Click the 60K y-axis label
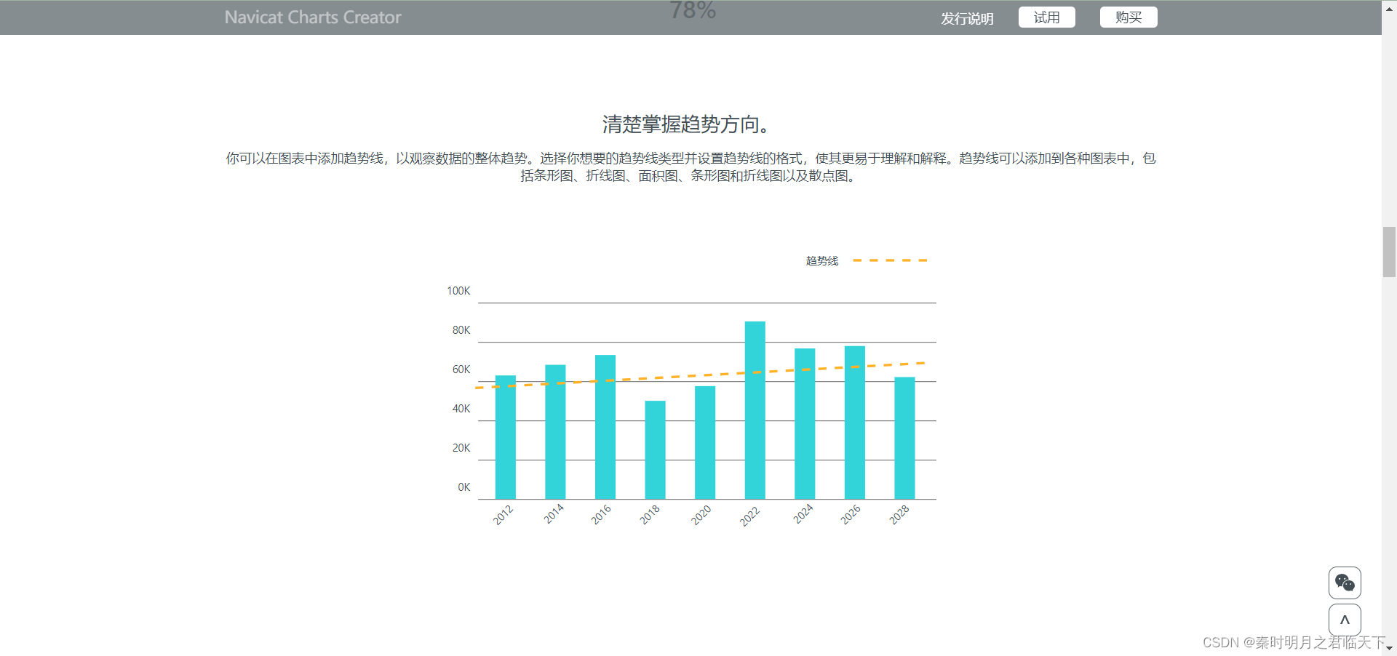1397x656 pixels. [461, 369]
